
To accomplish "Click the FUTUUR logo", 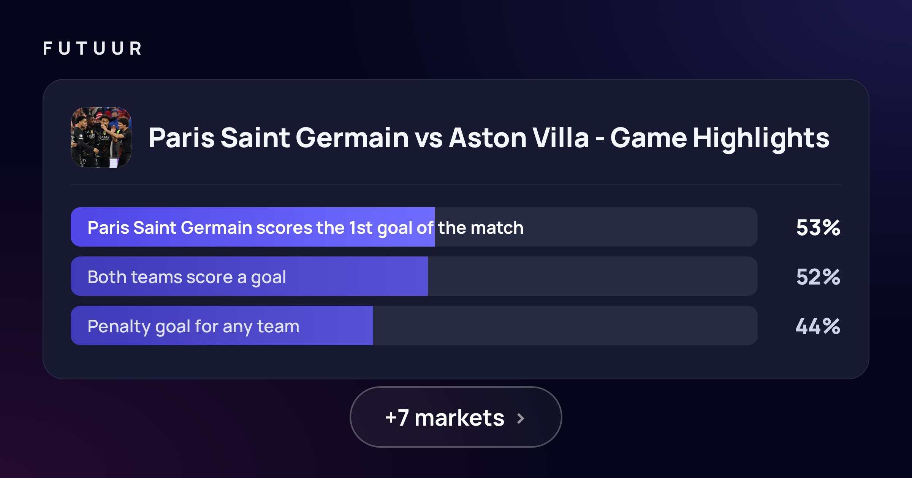I will click(x=92, y=49).
